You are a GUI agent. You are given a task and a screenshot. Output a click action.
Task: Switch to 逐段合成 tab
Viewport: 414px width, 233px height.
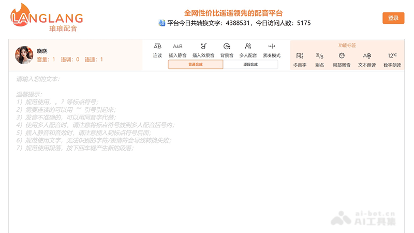click(x=250, y=65)
